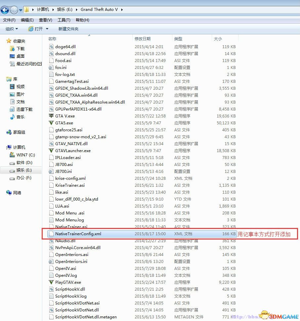Click the Back navigation arrow button
300x321 pixels.
[5, 10]
